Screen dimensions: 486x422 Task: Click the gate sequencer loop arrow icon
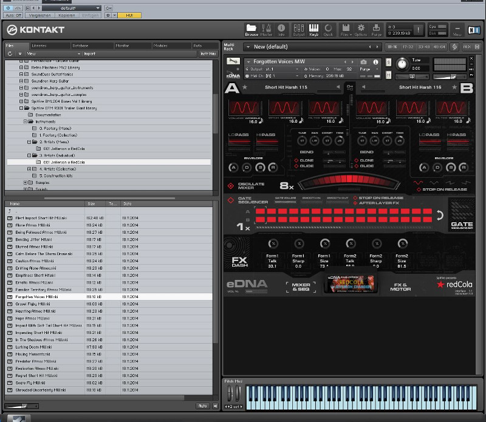click(x=440, y=216)
